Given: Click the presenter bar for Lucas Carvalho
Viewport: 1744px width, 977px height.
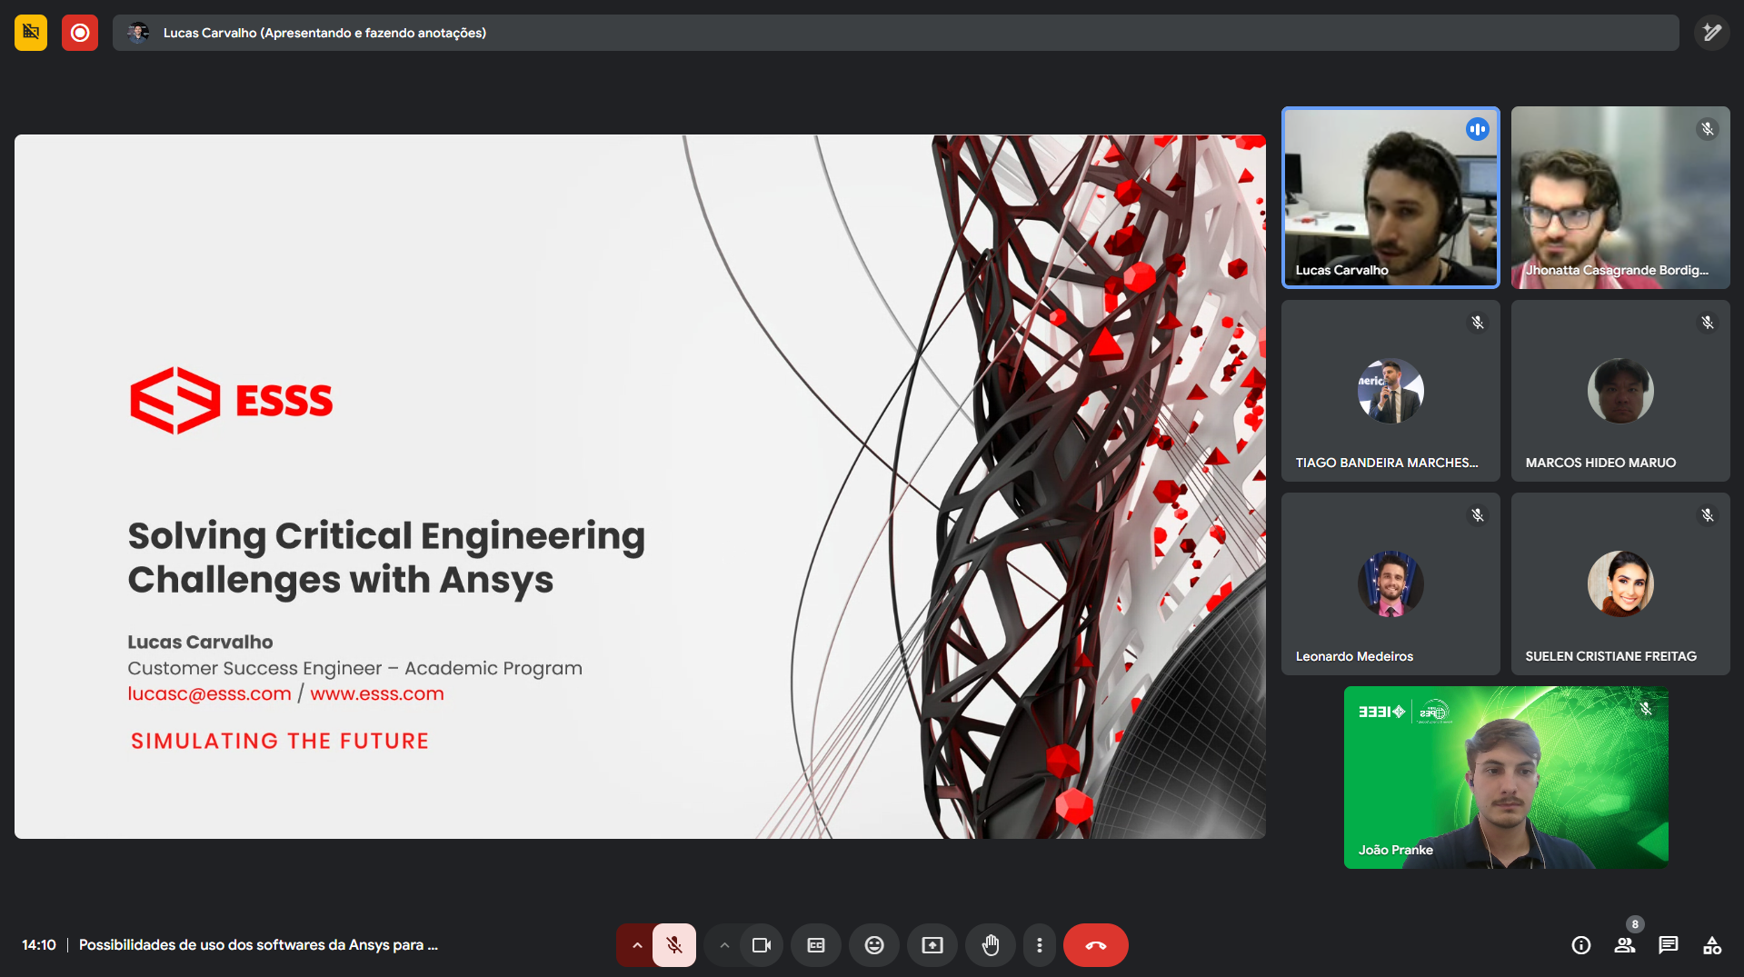Looking at the screenshot, I should [x=895, y=33].
